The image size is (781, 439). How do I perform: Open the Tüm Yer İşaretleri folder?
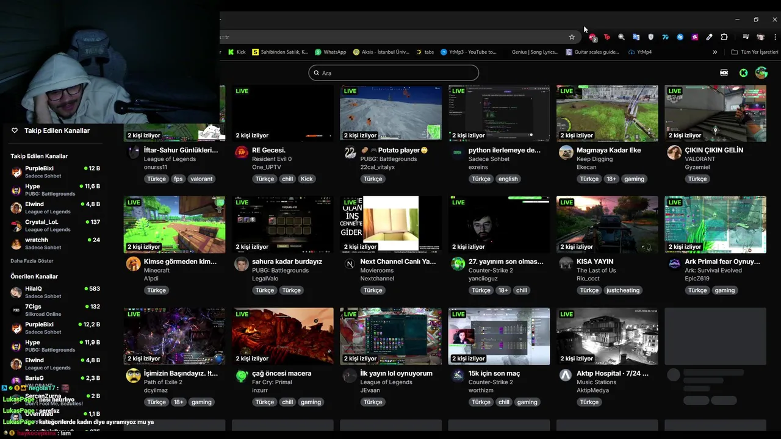[x=755, y=52]
